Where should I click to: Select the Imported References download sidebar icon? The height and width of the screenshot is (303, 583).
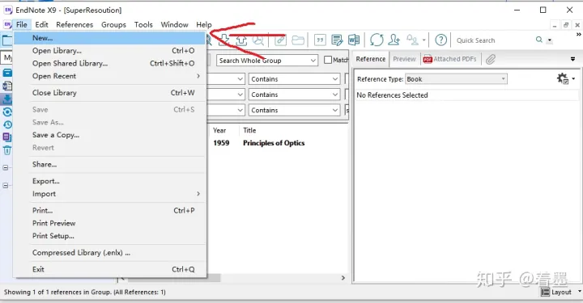(x=7, y=99)
